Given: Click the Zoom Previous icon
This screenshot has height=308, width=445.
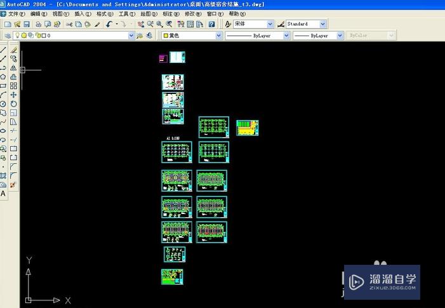Looking at the screenshot, I should click(169, 24).
